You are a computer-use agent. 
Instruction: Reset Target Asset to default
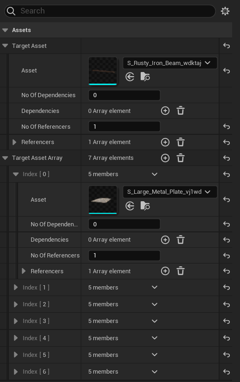(x=227, y=46)
